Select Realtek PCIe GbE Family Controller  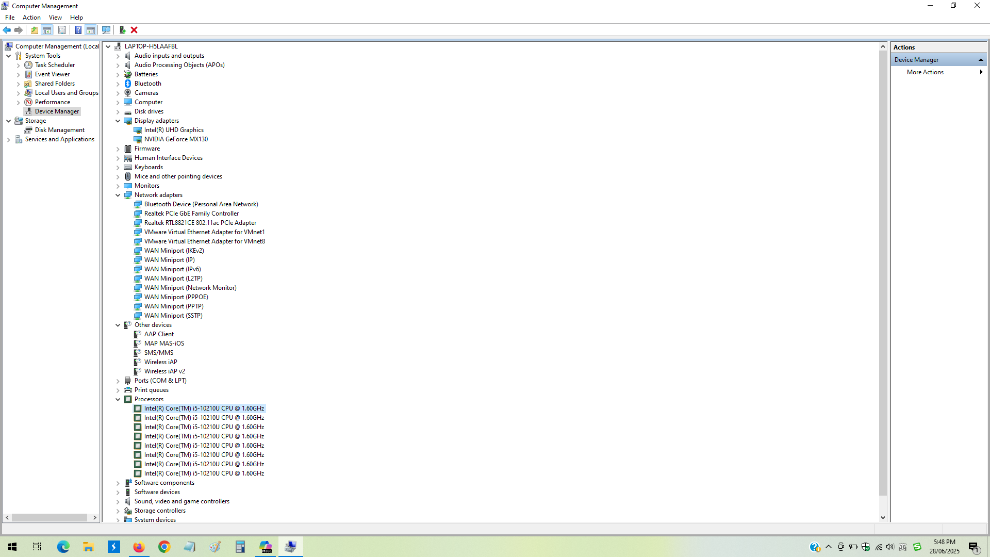point(191,214)
